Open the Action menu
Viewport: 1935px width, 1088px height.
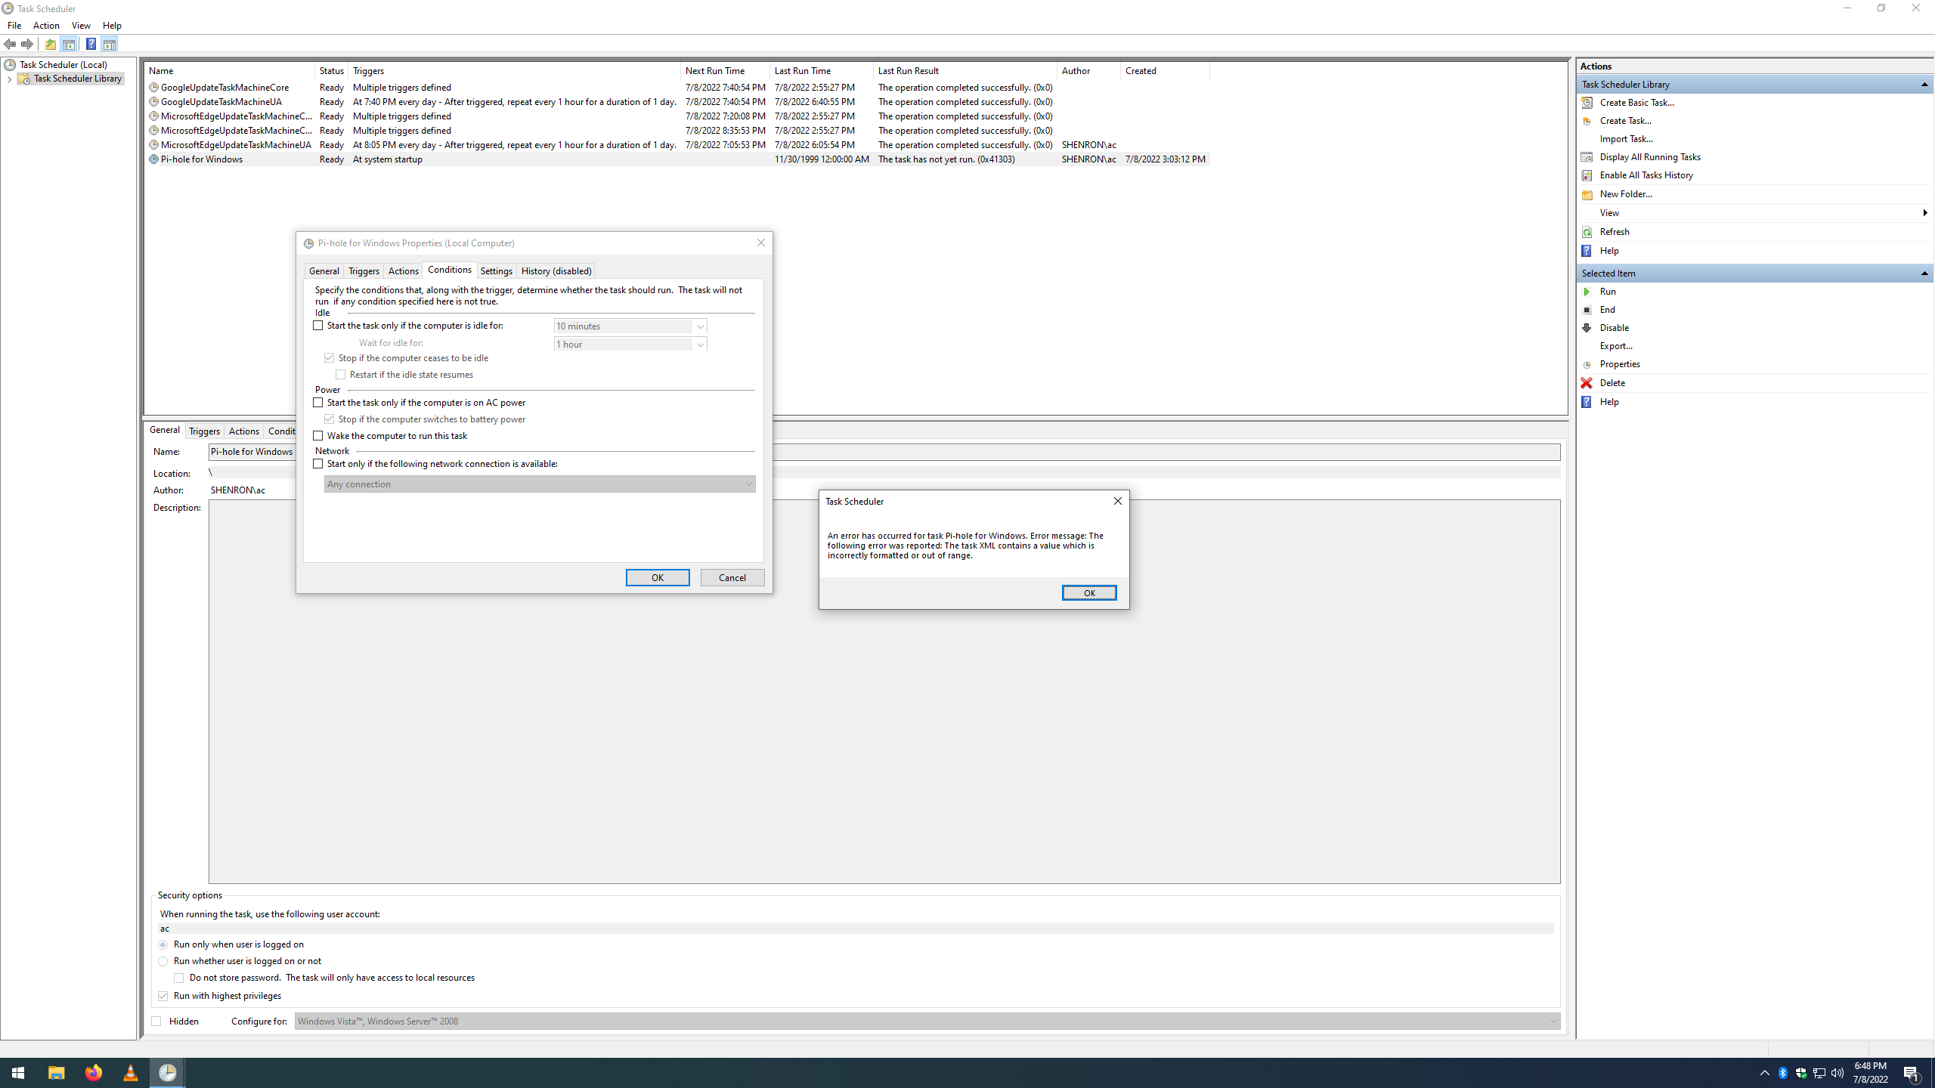click(x=46, y=25)
